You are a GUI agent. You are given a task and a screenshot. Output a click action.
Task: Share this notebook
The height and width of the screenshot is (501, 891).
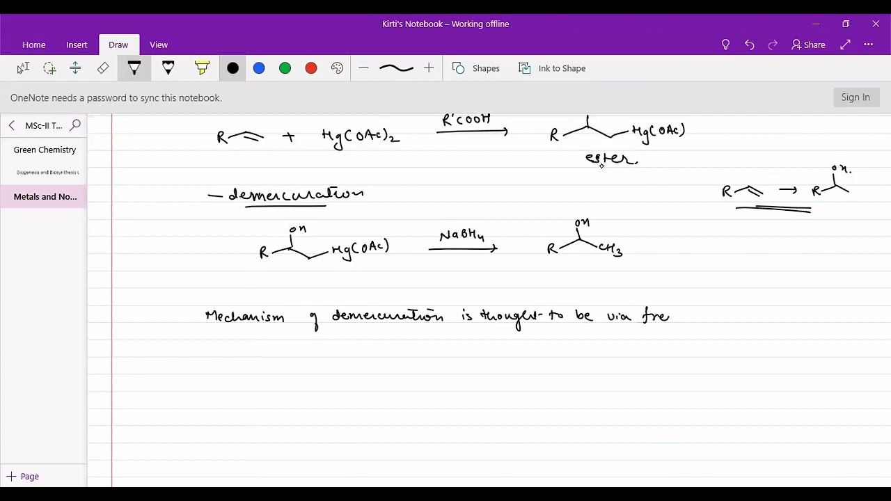point(809,45)
